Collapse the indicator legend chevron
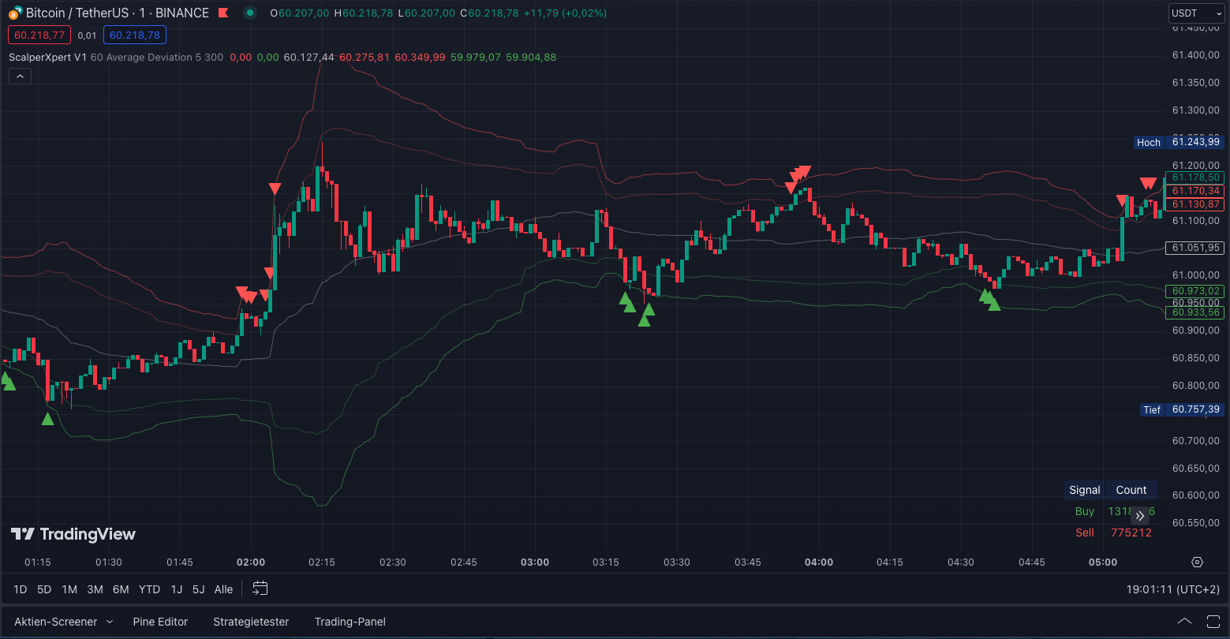The height and width of the screenshot is (639, 1230). (x=20, y=77)
